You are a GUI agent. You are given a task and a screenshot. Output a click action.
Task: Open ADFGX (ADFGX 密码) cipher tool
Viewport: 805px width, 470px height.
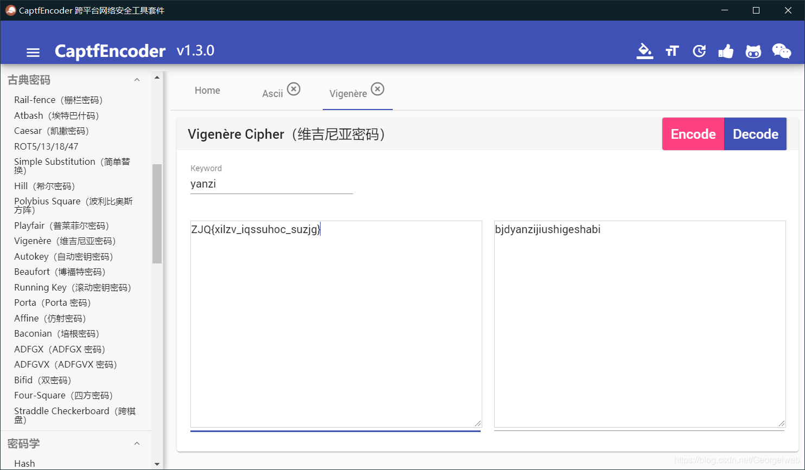click(60, 349)
